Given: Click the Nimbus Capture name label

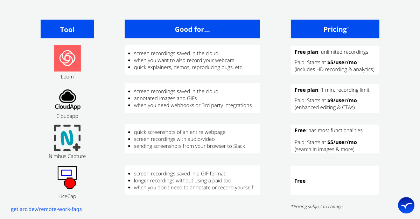Looking at the screenshot, I should click(x=67, y=156).
